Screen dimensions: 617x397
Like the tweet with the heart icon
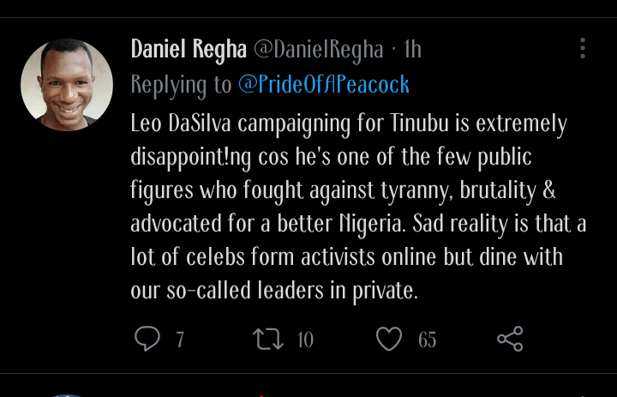click(x=389, y=339)
